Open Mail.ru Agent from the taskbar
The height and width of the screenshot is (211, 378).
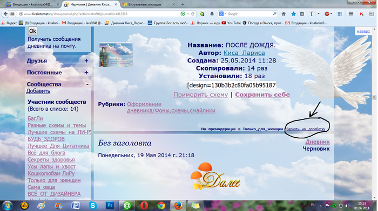[127, 206]
